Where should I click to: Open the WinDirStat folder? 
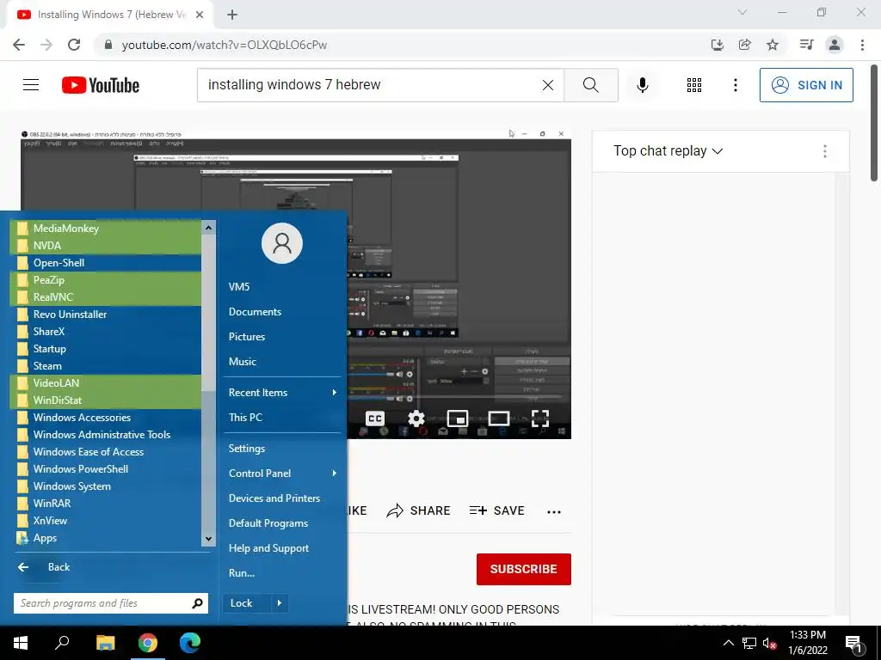point(106,400)
